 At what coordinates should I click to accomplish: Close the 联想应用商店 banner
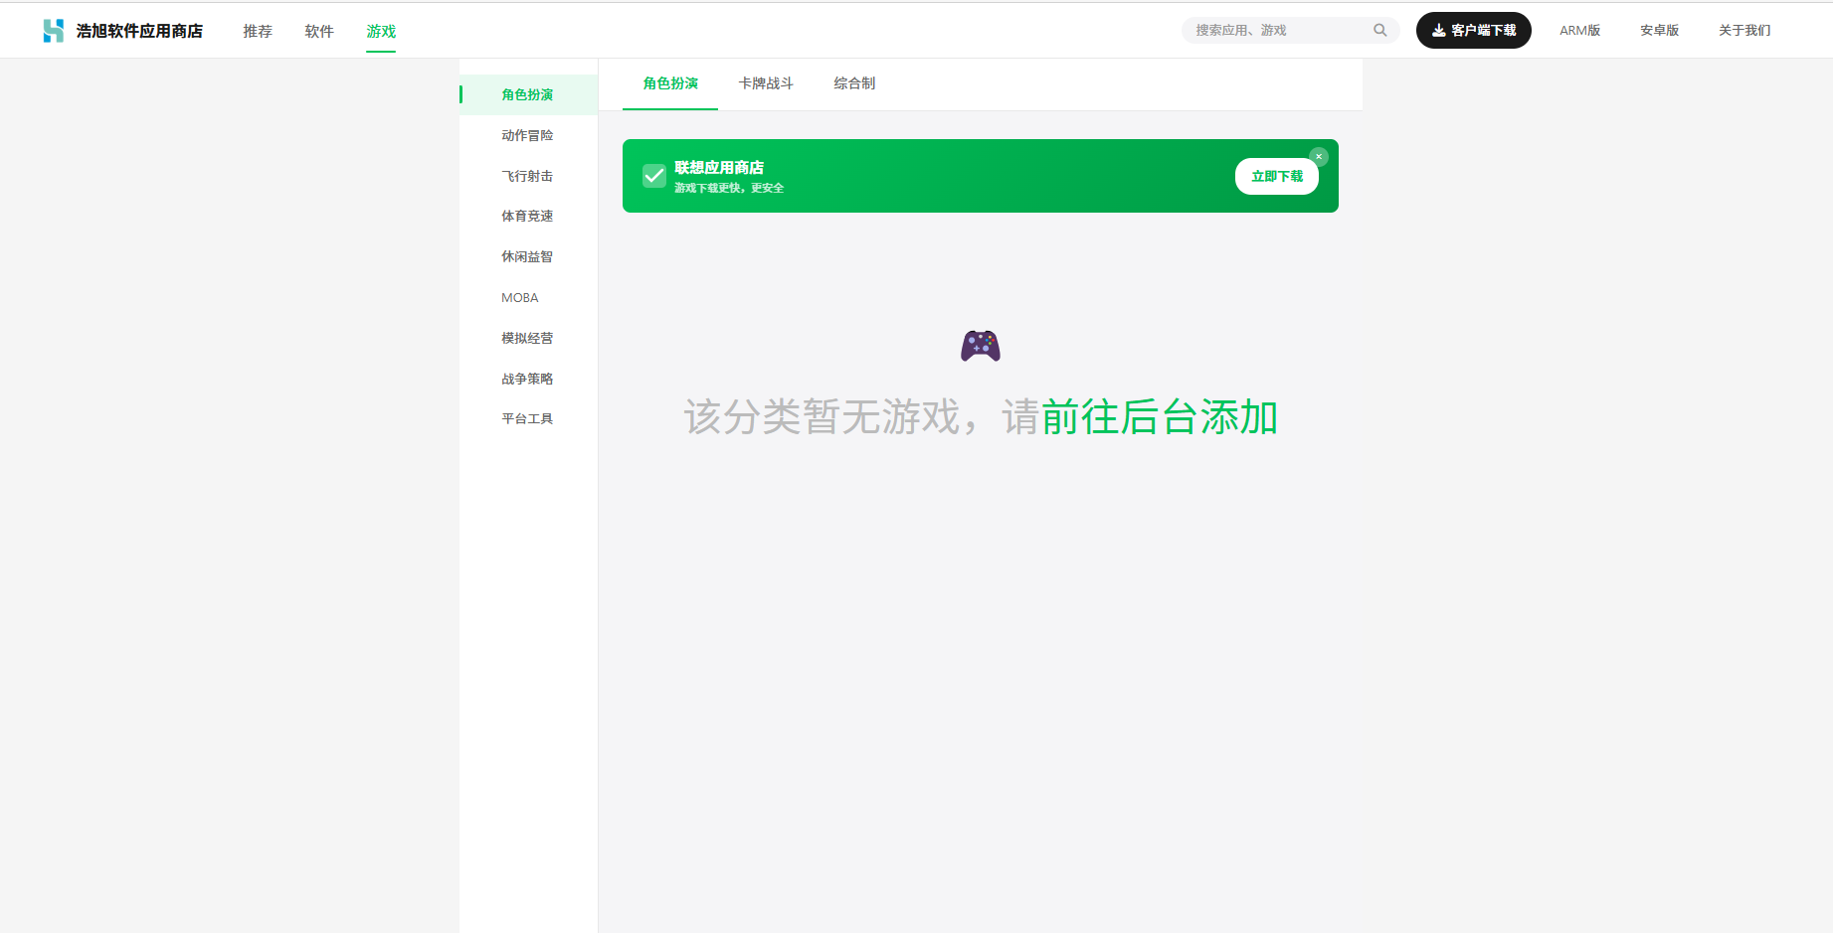click(1319, 157)
